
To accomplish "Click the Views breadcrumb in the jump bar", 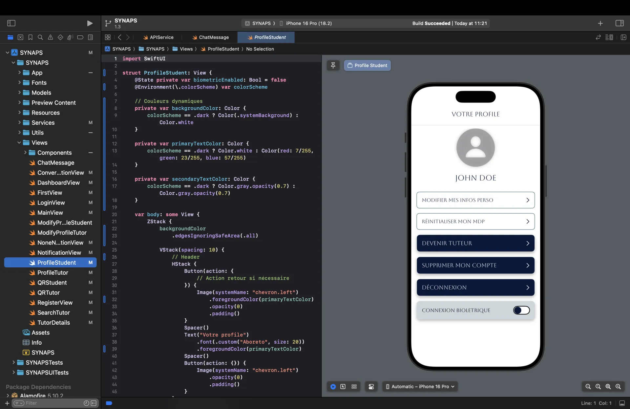I will (183, 49).
